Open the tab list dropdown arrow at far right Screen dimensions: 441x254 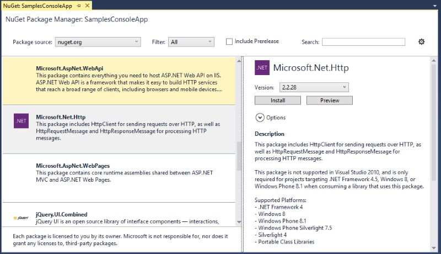click(x=435, y=5)
